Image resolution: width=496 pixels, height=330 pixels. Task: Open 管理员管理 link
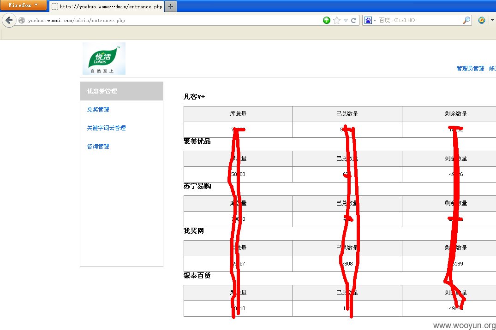click(470, 68)
